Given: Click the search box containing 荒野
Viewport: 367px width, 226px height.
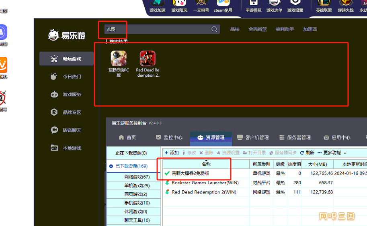Looking at the screenshot, I should coord(162,29).
